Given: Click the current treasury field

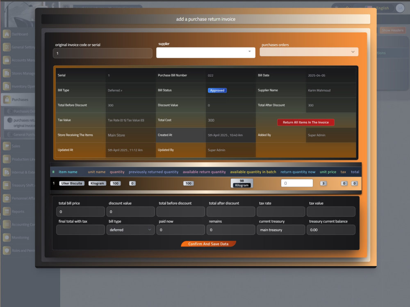Looking at the screenshot, I should 281,230.
